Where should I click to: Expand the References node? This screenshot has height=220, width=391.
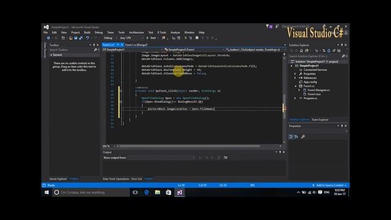pyautogui.click(x=295, y=78)
